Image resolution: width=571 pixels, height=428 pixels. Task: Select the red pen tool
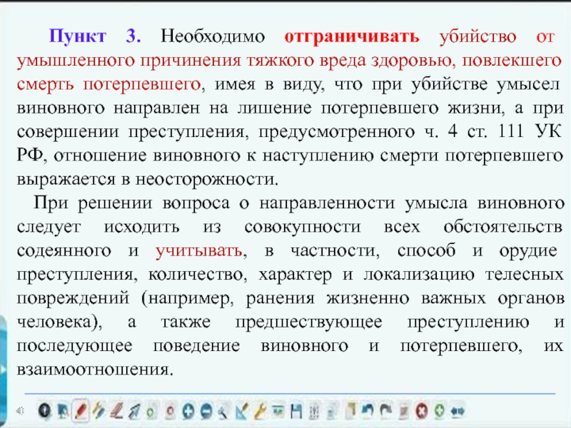(81, 411)
